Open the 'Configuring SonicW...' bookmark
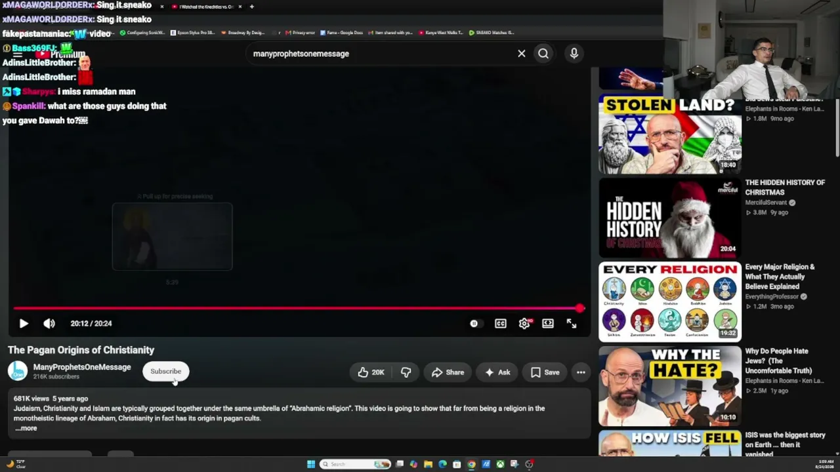Viewport: 840px width, 472px height. tap(142, 32)
